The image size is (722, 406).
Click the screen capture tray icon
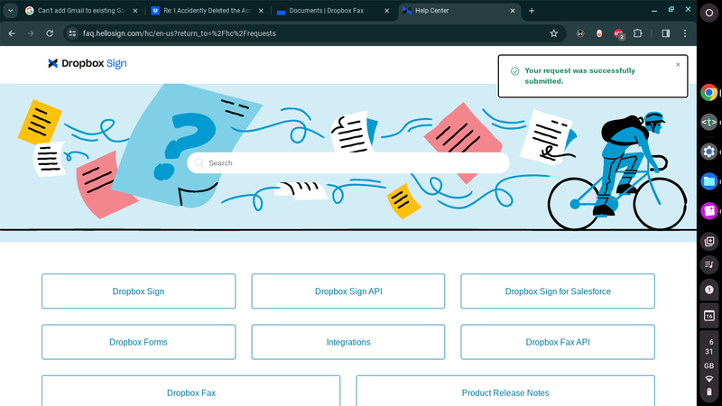(x=709, y=241)
